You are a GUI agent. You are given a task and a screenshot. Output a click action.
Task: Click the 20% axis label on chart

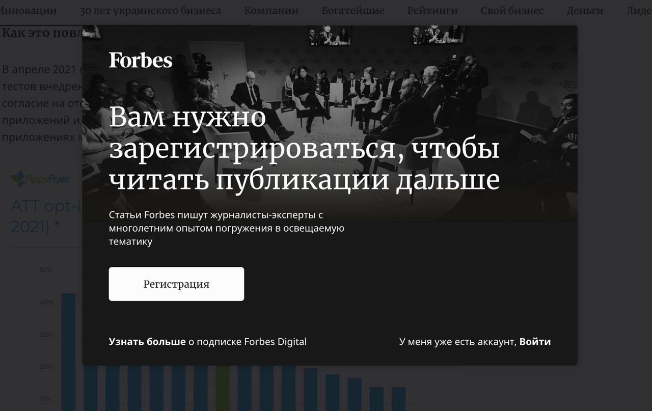(x=46, y=367)
